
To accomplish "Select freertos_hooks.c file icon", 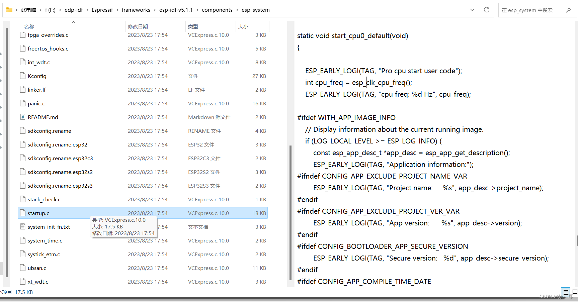I will click(23, 48).
